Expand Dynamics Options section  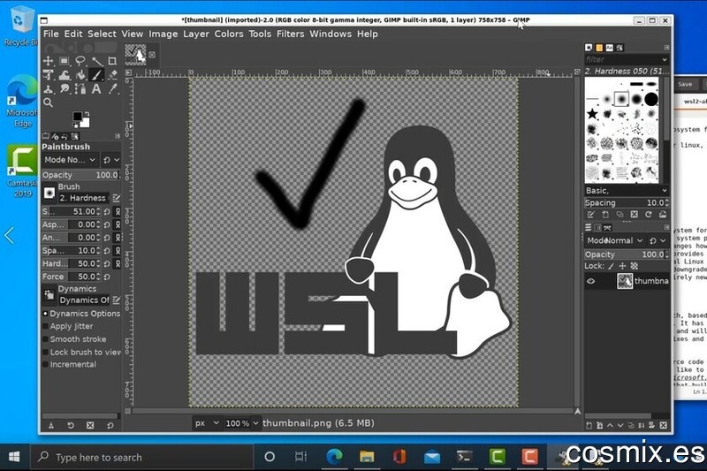coord(45,313)
